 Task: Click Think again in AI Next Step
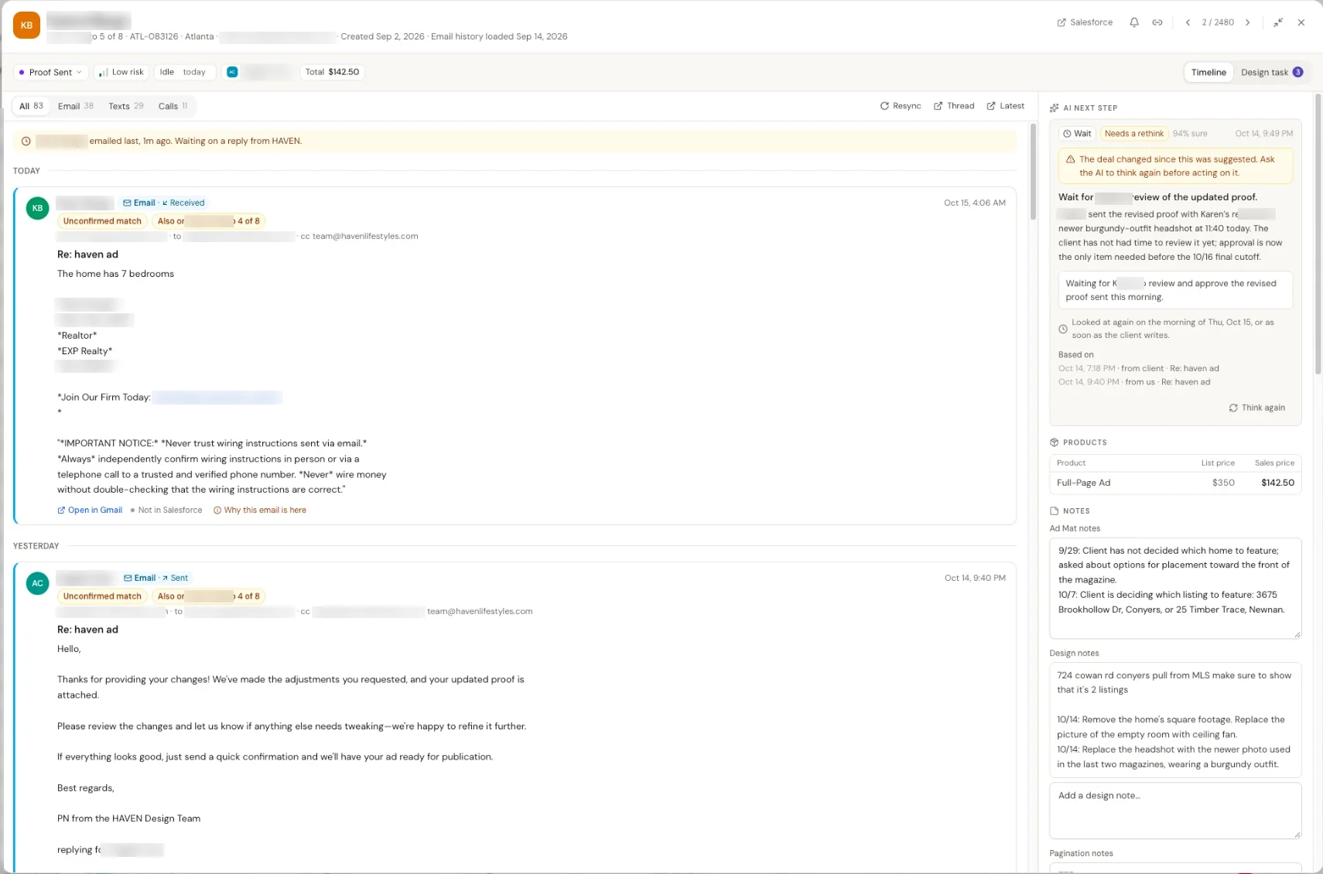coord(1257,408)
